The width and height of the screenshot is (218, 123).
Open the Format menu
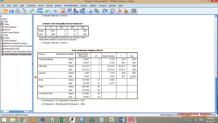point(49,6)
